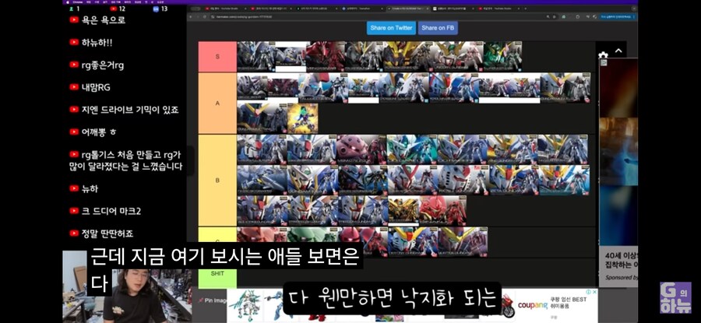Switch to the first YouTube Studio browser tab
The image size is (701, 323).
226,9
